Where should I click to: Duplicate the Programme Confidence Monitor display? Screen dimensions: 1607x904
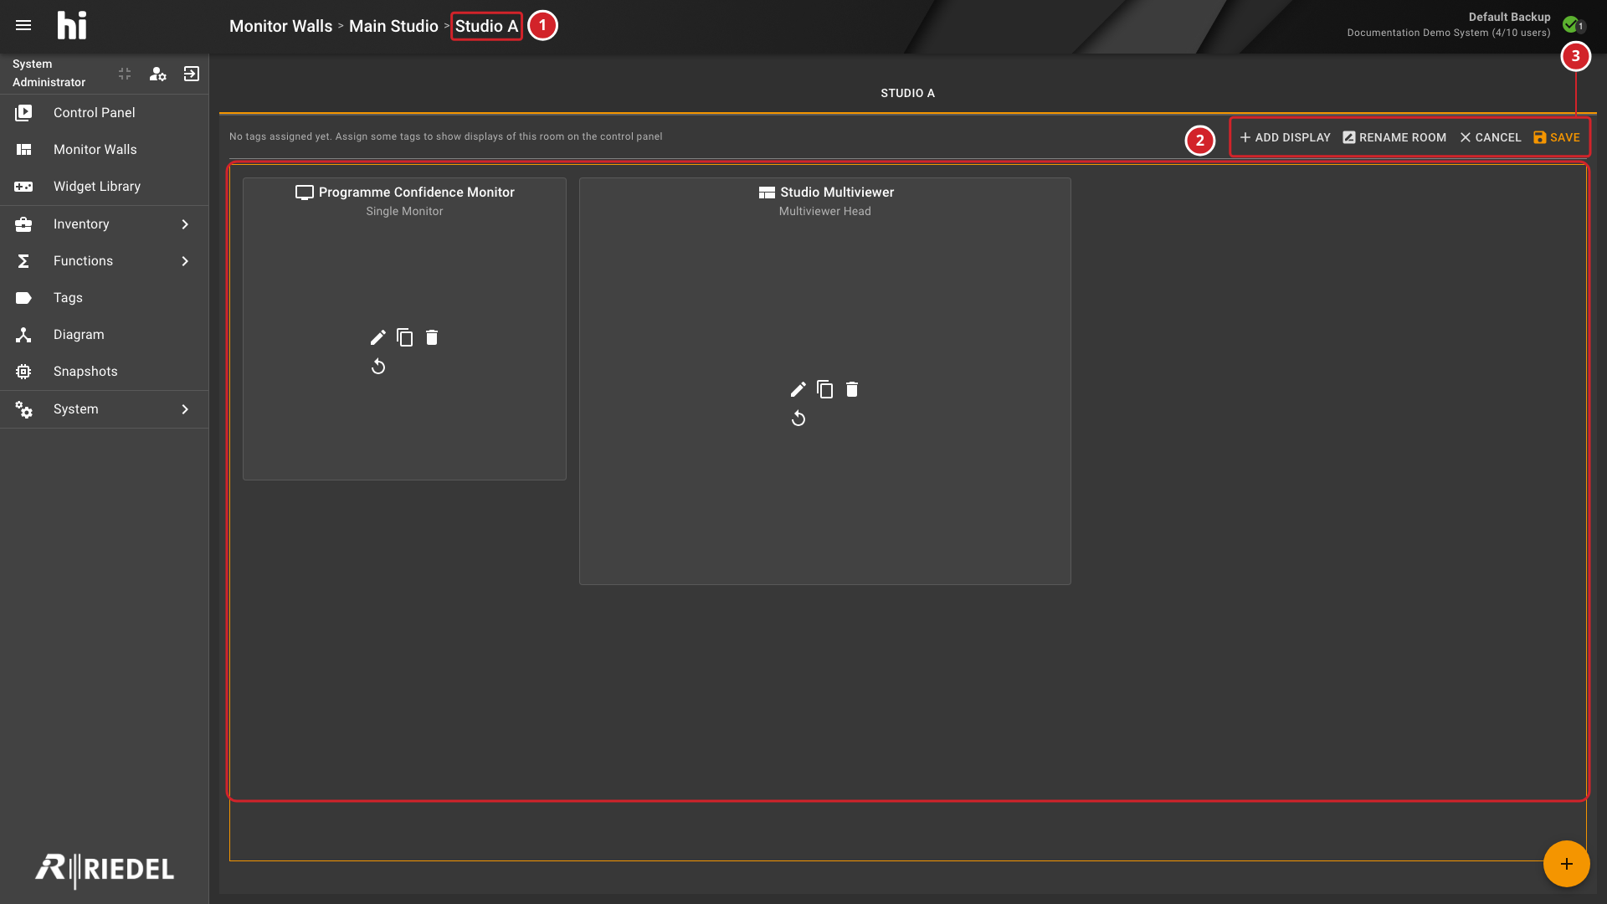[405, 337]
